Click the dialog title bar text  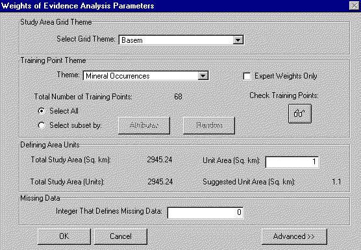tap(77, 6)
